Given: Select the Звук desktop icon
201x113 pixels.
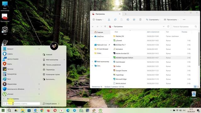Looking at the screenshot, I should pyautogui.click(x=5, y=31).
